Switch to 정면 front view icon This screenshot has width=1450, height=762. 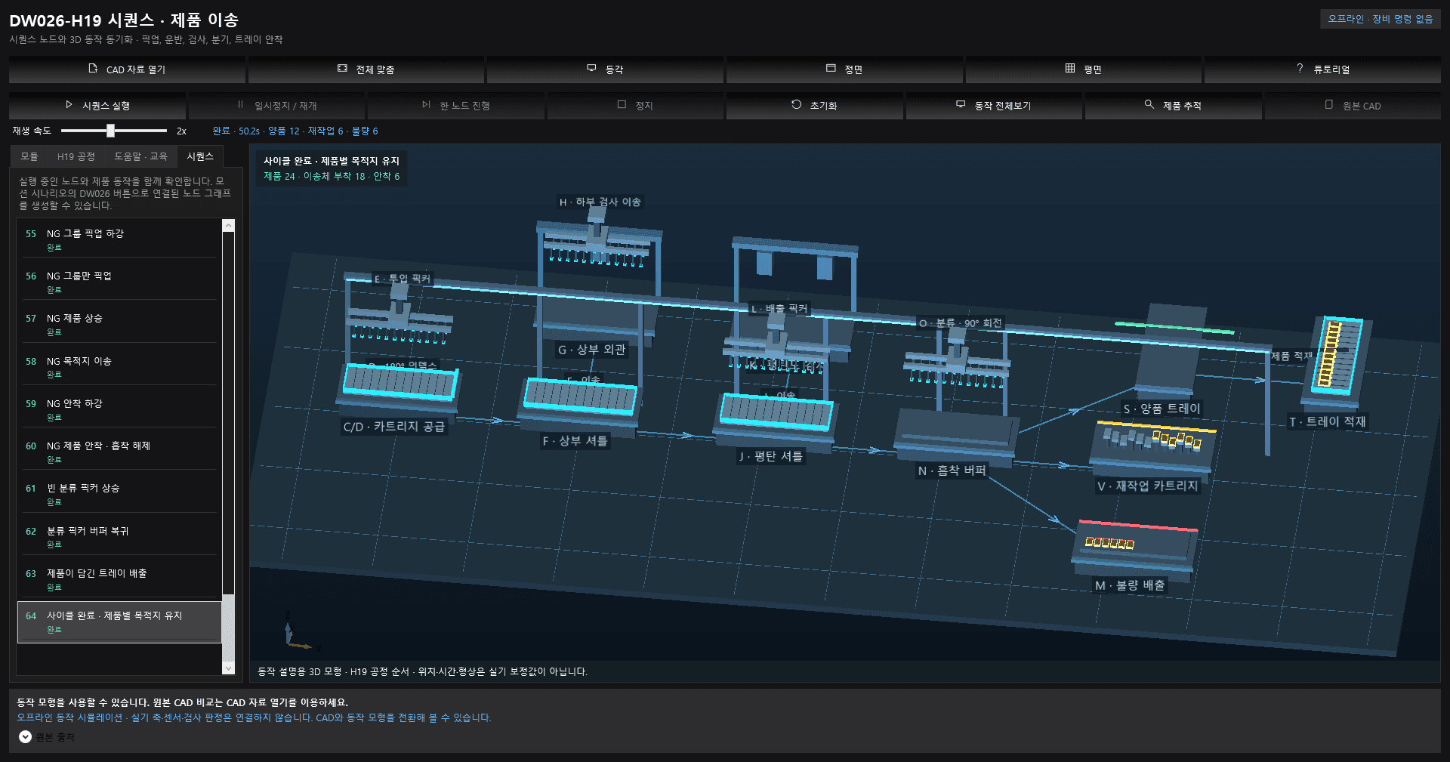tap(831, 69)
